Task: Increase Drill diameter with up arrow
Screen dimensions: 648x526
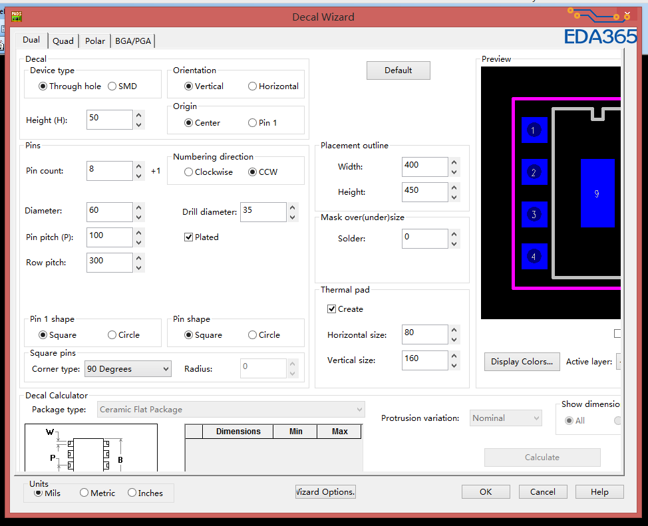Action: pyautogui.click(x=293, y=207)
